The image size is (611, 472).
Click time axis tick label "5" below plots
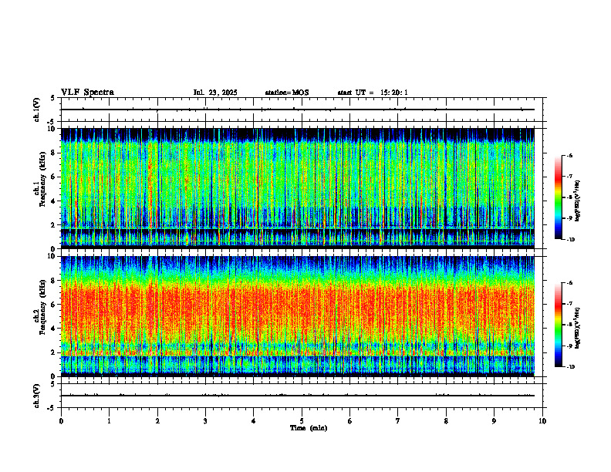(x=302, y=421)
